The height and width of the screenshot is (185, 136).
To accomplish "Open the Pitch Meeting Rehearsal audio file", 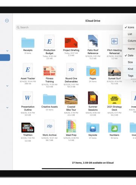I will [x=114, y=41].
